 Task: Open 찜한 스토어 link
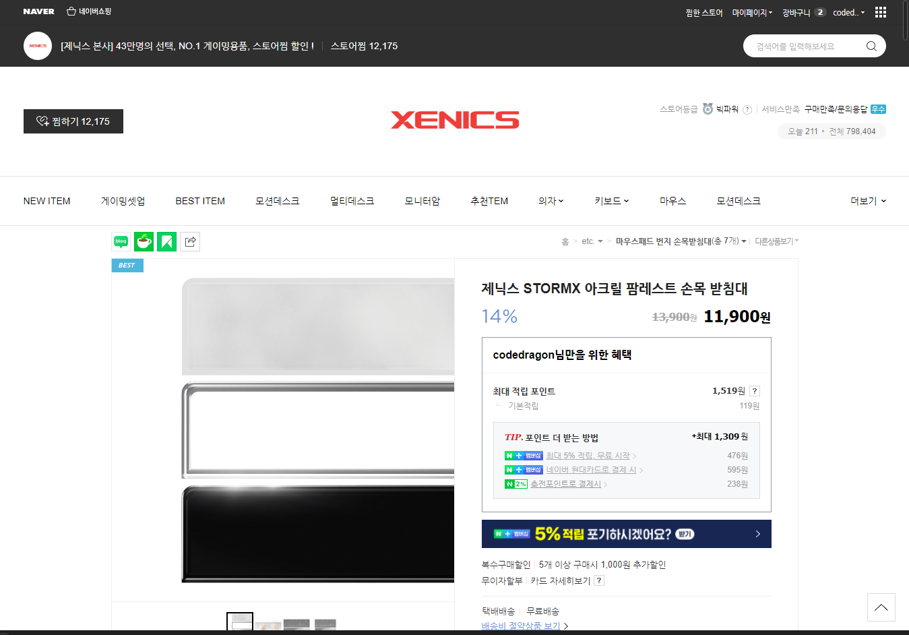tap(704, 12)
